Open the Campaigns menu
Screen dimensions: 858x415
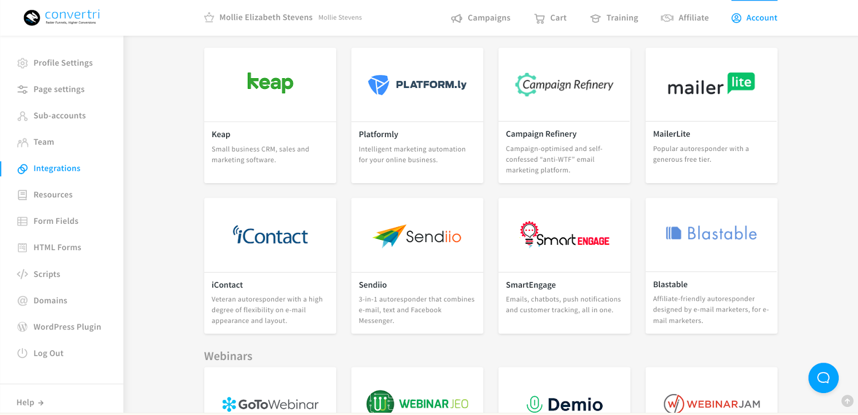tap(480, 18)
